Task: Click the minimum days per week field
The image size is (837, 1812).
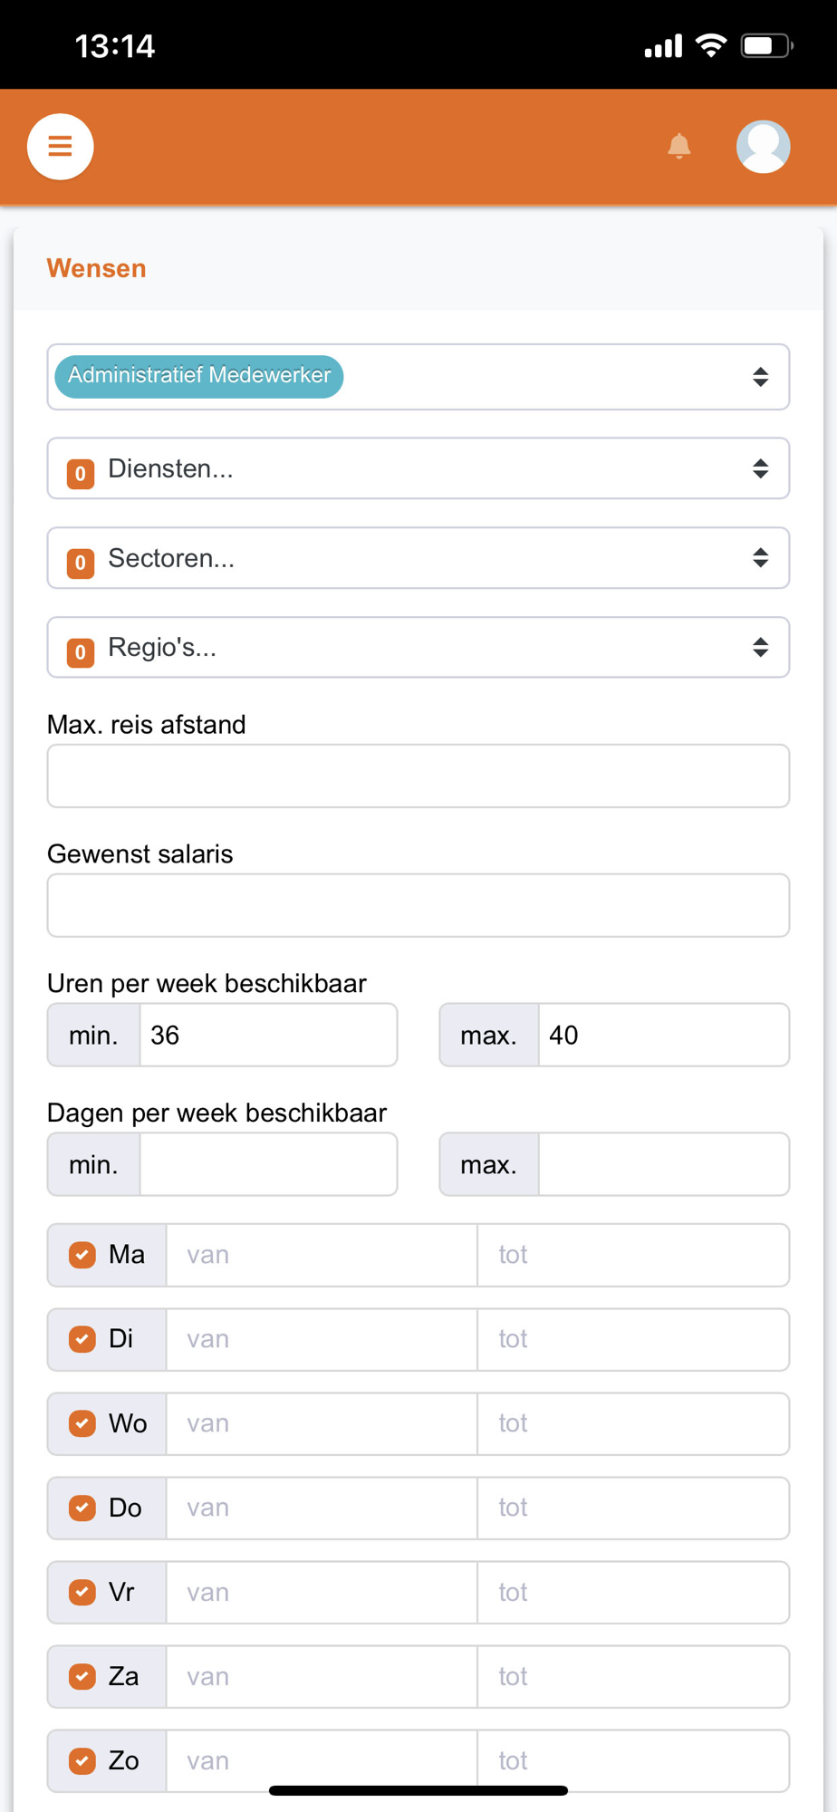Action: point(268,1164)
